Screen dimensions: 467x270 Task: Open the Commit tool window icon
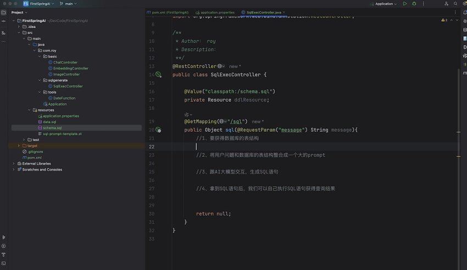[x=4, y=21]
